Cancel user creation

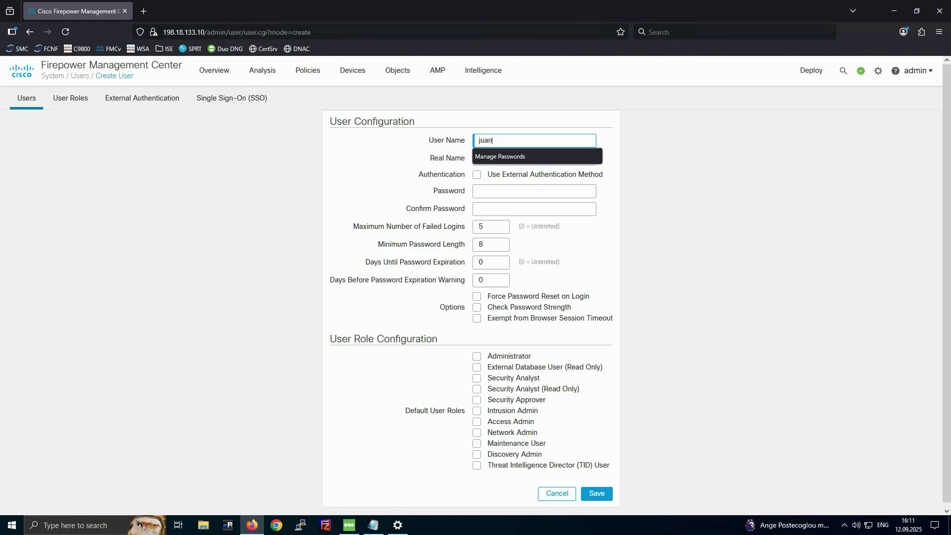(x=557, y=494)
